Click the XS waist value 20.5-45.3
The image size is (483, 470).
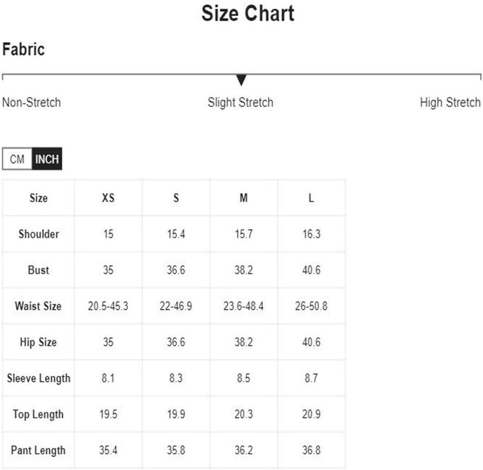coord(108,306)
